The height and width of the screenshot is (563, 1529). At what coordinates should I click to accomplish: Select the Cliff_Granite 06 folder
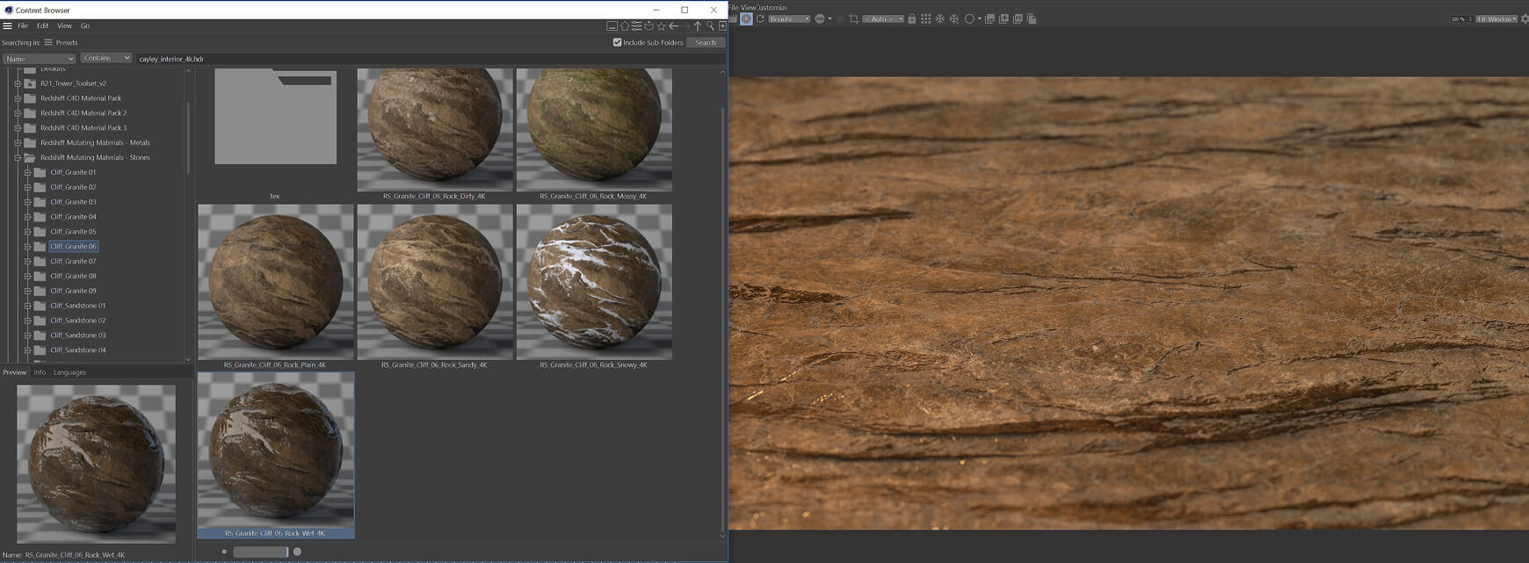click(x=73, y=246)
